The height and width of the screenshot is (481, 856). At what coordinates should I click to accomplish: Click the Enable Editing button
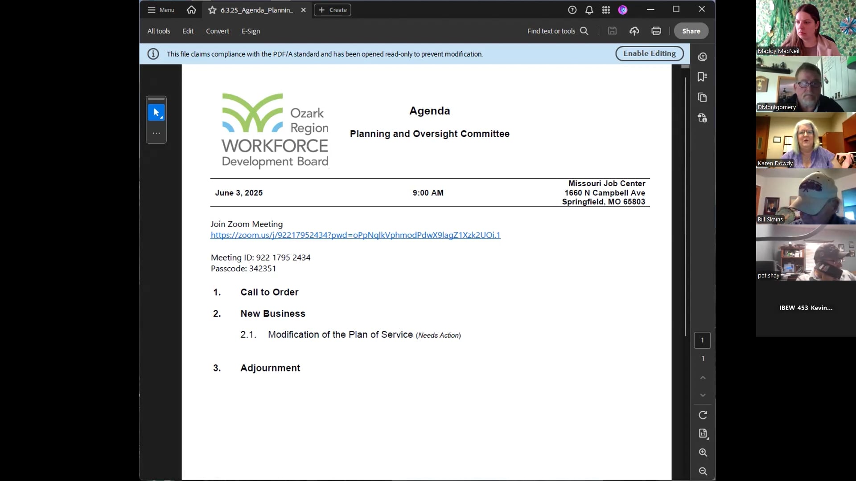(x=649, y=53)
